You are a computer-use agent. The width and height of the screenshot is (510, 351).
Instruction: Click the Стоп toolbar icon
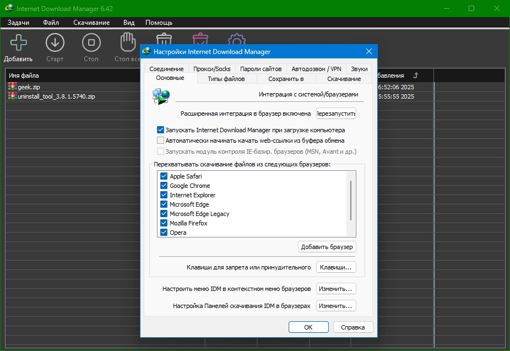point(91,42)
